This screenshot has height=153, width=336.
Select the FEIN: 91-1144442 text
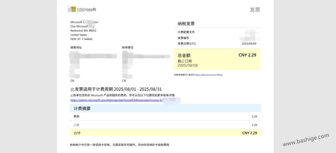click(x=81, y=39)
